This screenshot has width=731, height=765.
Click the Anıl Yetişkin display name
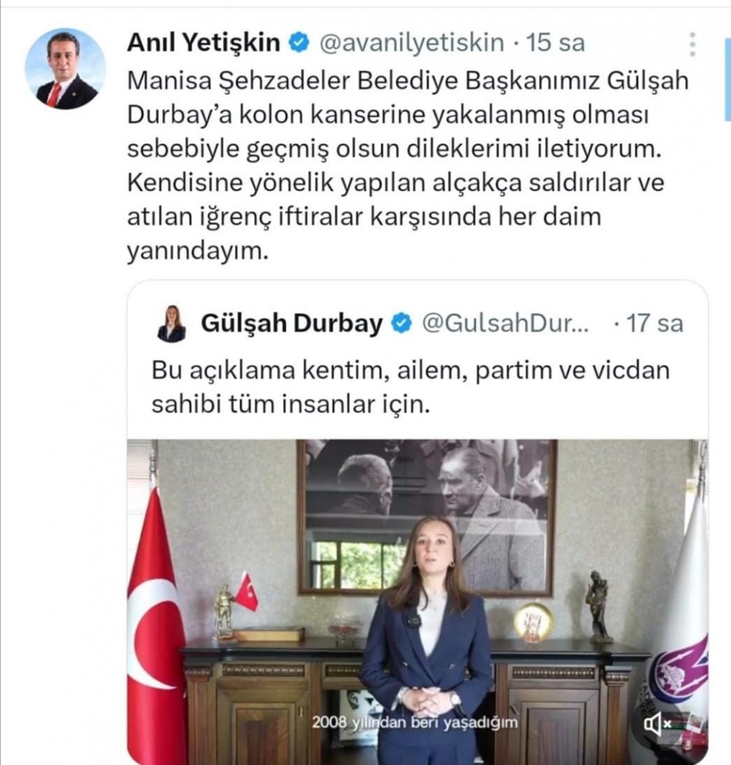click(x=203, y=42)
